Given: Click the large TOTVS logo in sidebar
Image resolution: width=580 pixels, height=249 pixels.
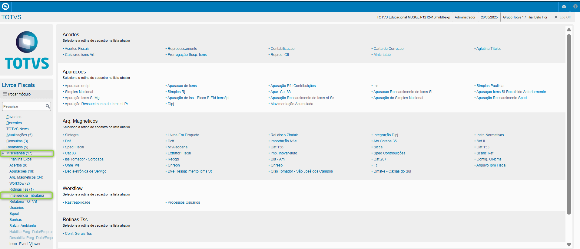Looking at the screenshot, I should click(27, 50).
